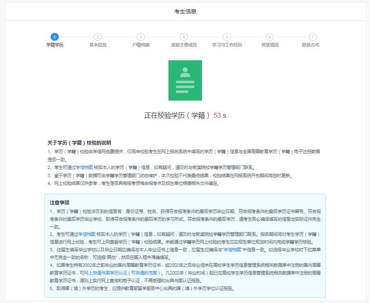Select the step 4 circle indicator
Viewport: 370px width, 303px height.
(x=184, y=37)
